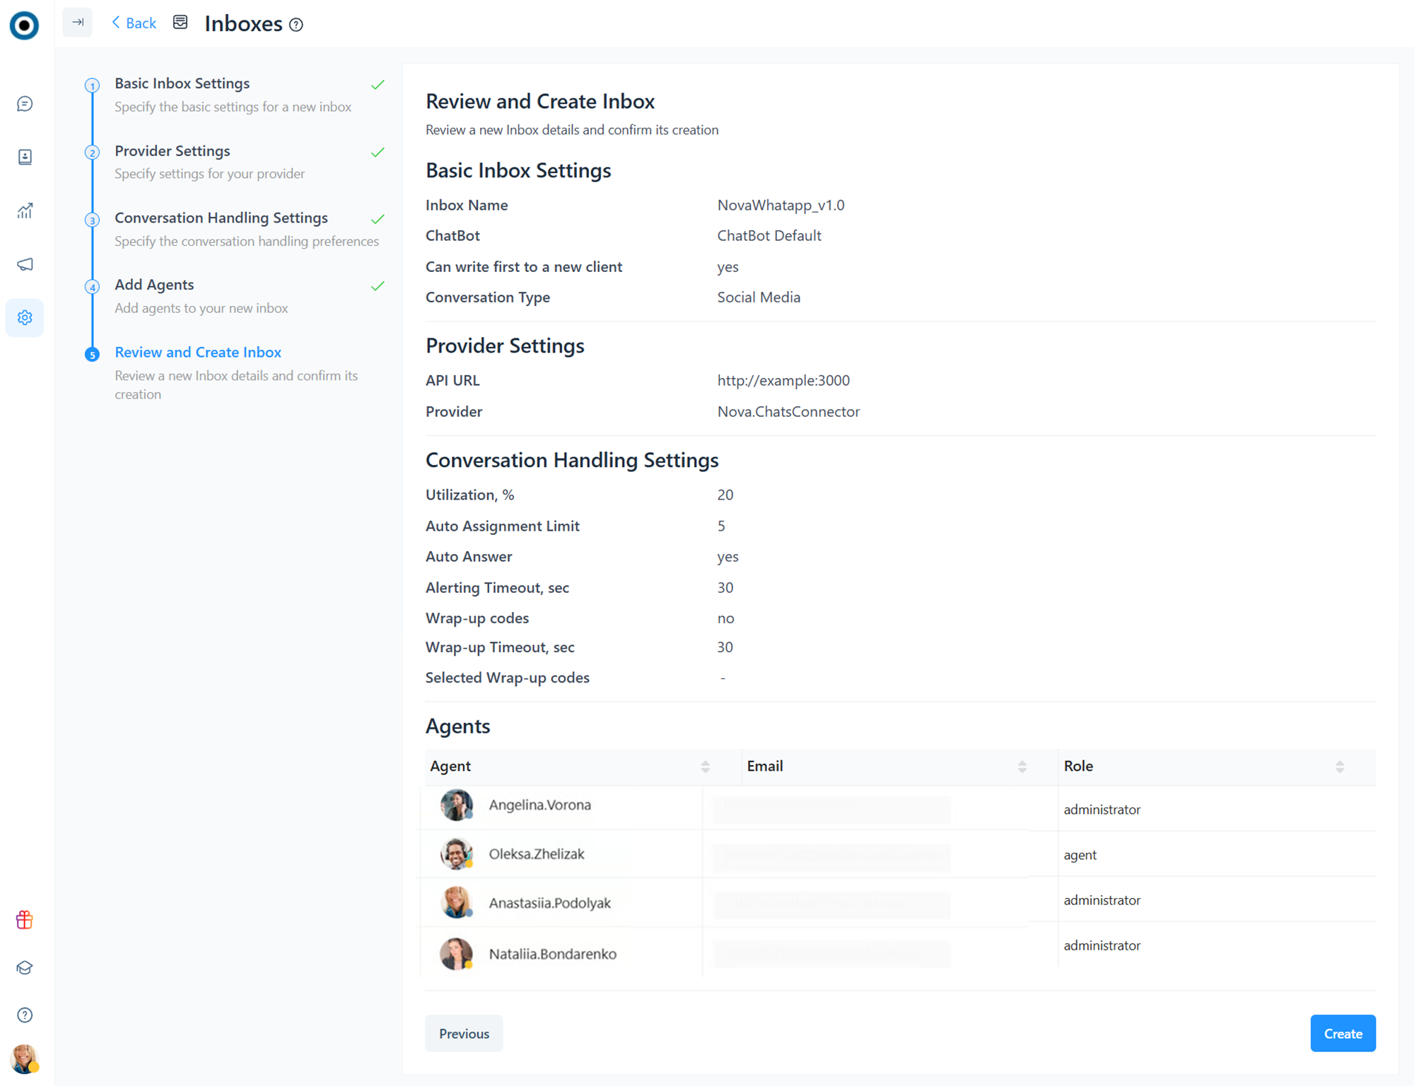Go to Provider Settings step

click(172, 150)
